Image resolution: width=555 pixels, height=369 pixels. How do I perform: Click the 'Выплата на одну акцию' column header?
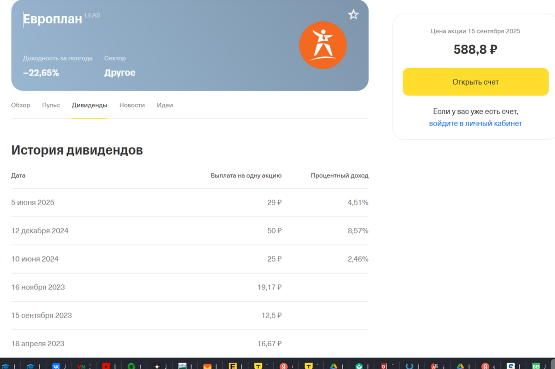246,175
